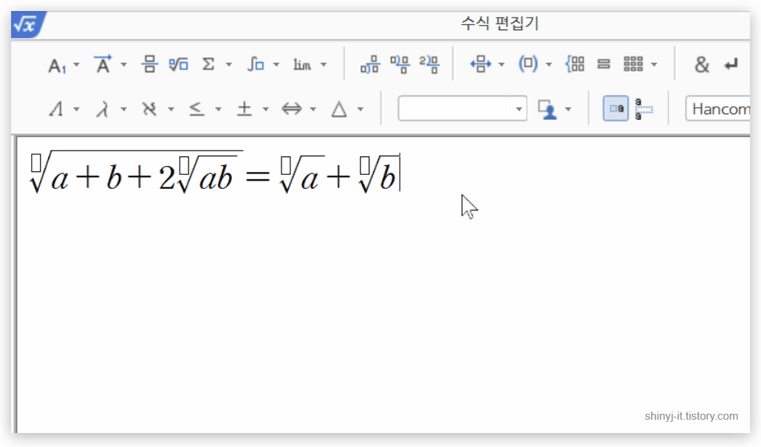Screen dimensions: 761x447
Task: Click the parentheses bracket template icon
Action: click(528, 63)
